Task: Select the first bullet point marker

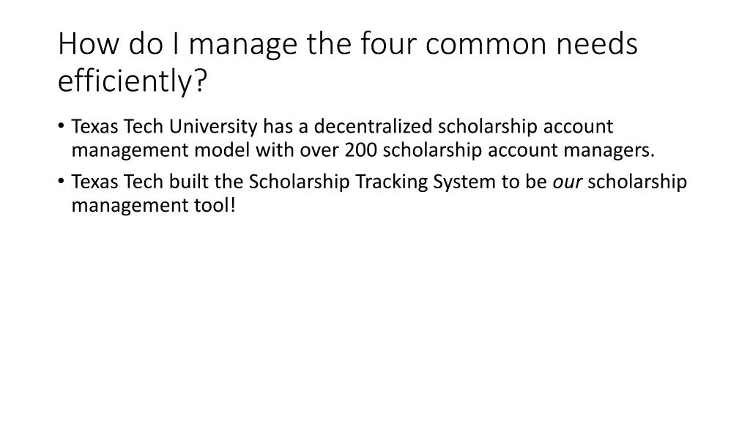Action: [x=61, y=126]
